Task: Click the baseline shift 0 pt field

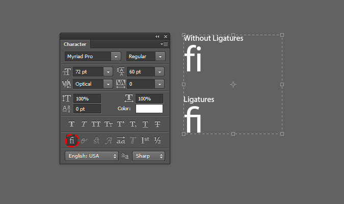Action: pos(87,109)
